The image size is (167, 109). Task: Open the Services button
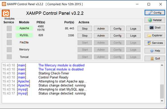coord(155,43)
